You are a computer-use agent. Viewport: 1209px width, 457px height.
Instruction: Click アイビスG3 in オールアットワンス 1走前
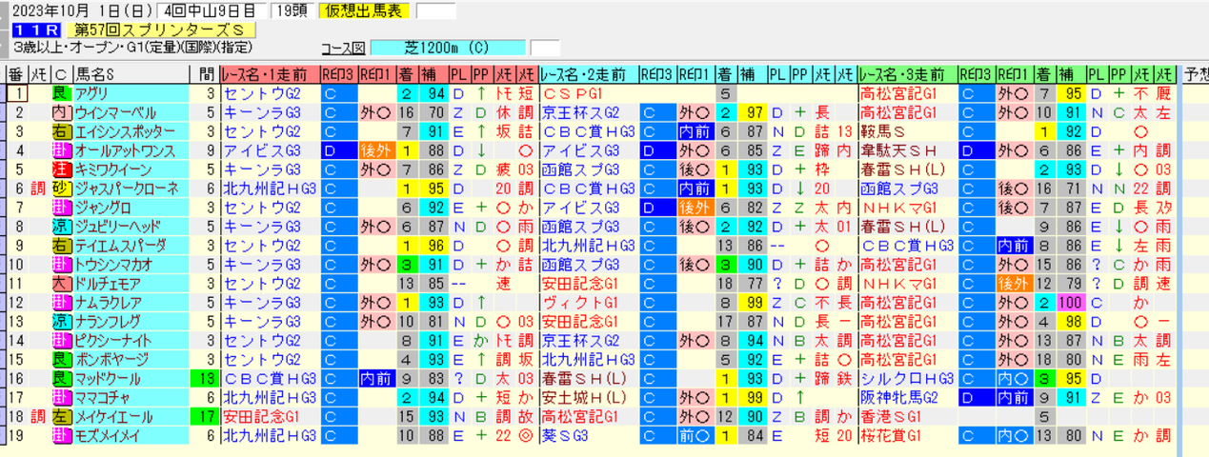pos(260,150)
